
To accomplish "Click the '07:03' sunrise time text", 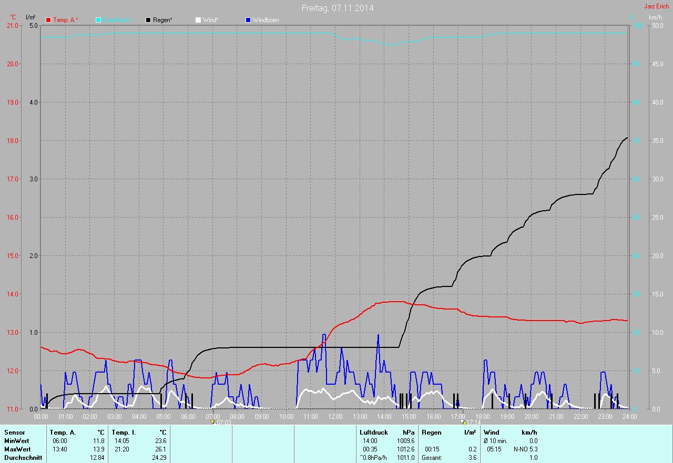I will (223, 422).
